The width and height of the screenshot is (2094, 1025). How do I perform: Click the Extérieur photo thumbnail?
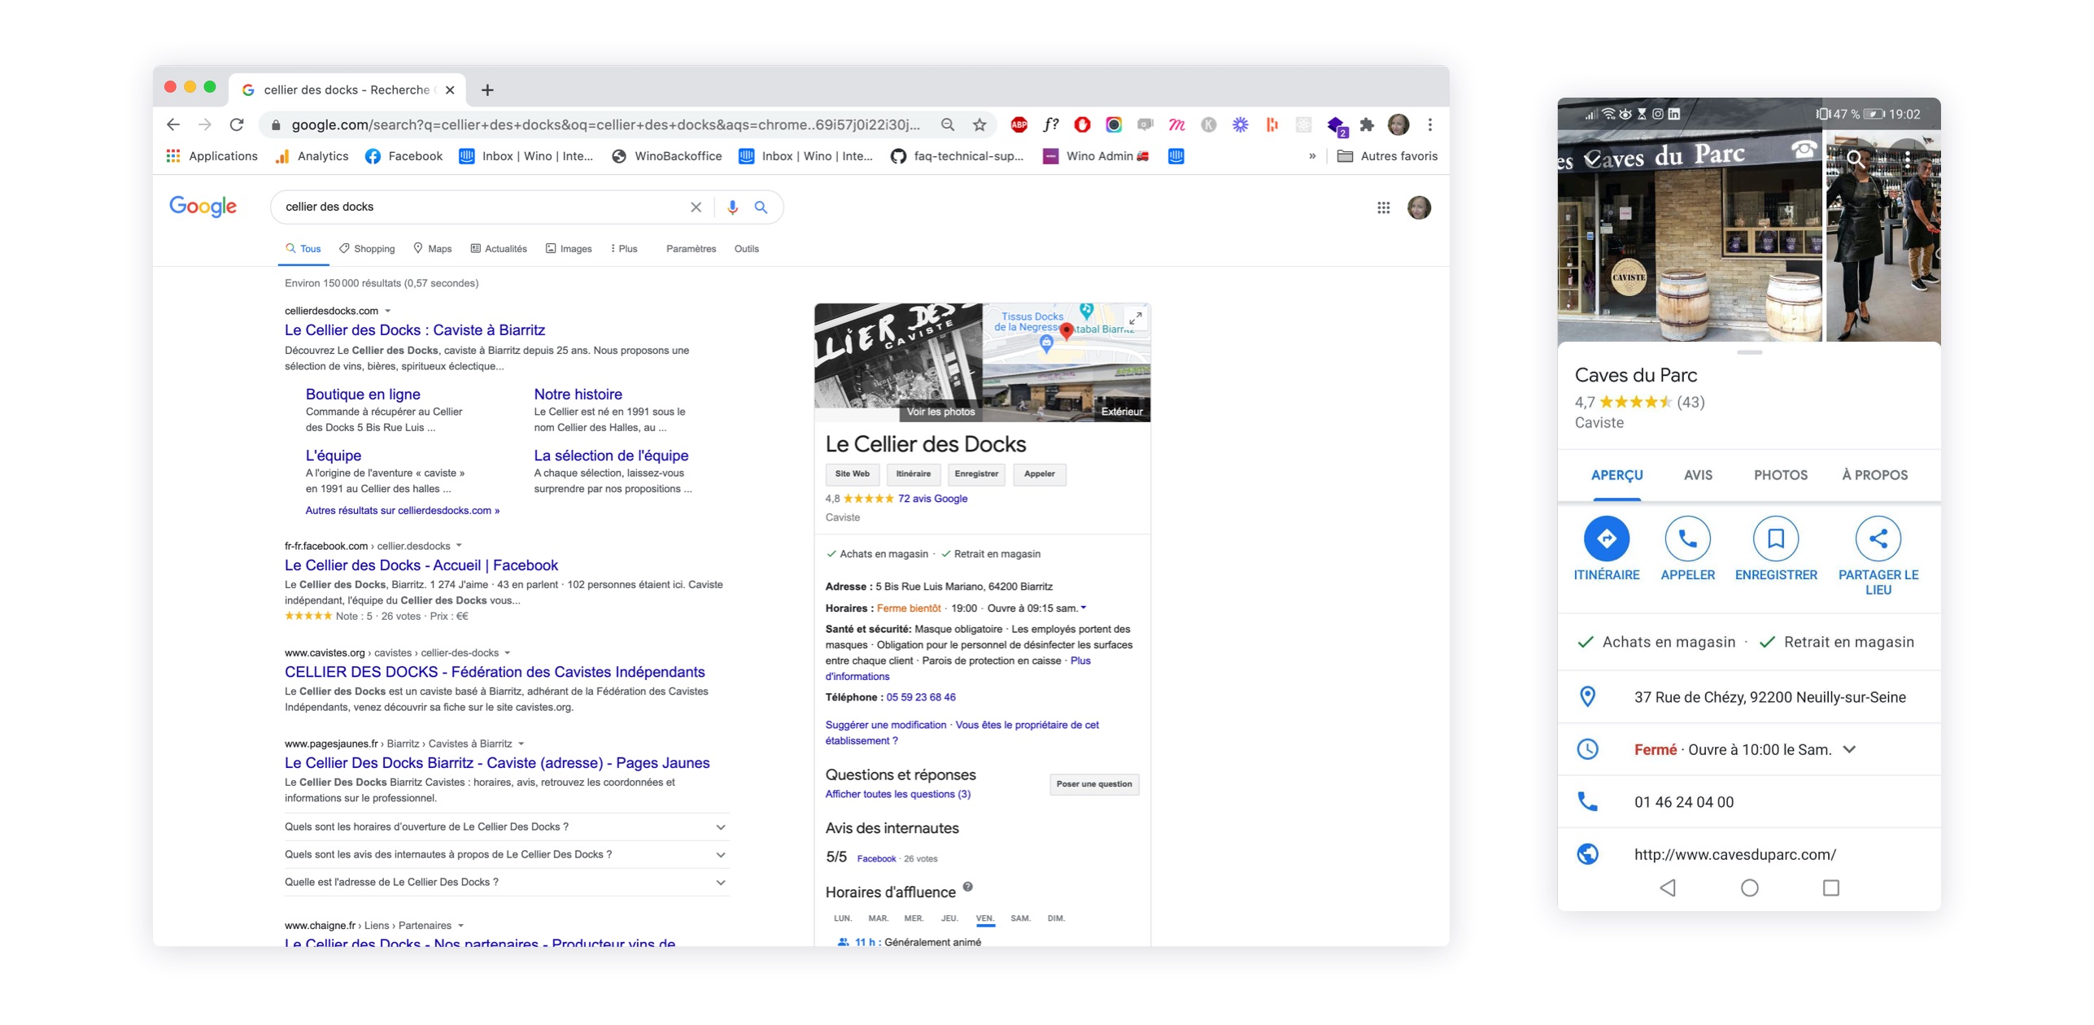pos(1067,392)
